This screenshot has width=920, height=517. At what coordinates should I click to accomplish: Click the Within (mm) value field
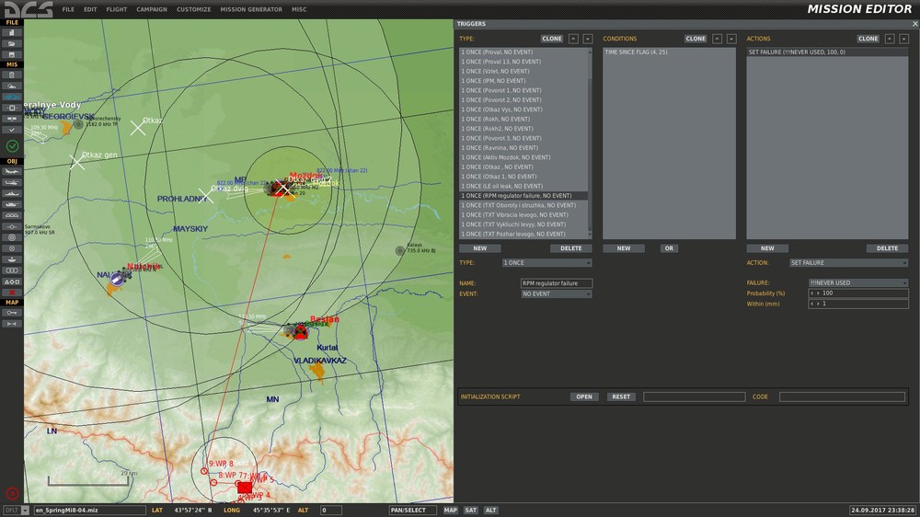(858, 304)
